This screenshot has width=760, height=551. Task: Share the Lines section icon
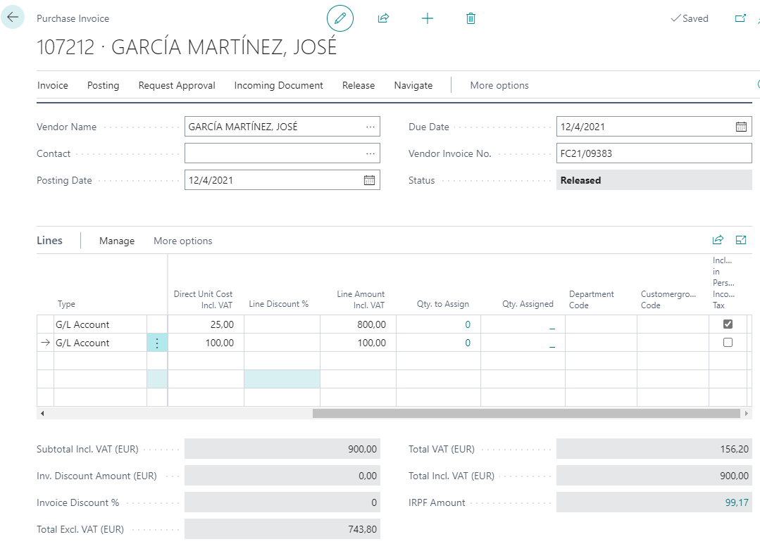pyautogui.click(x=718, y=240)
